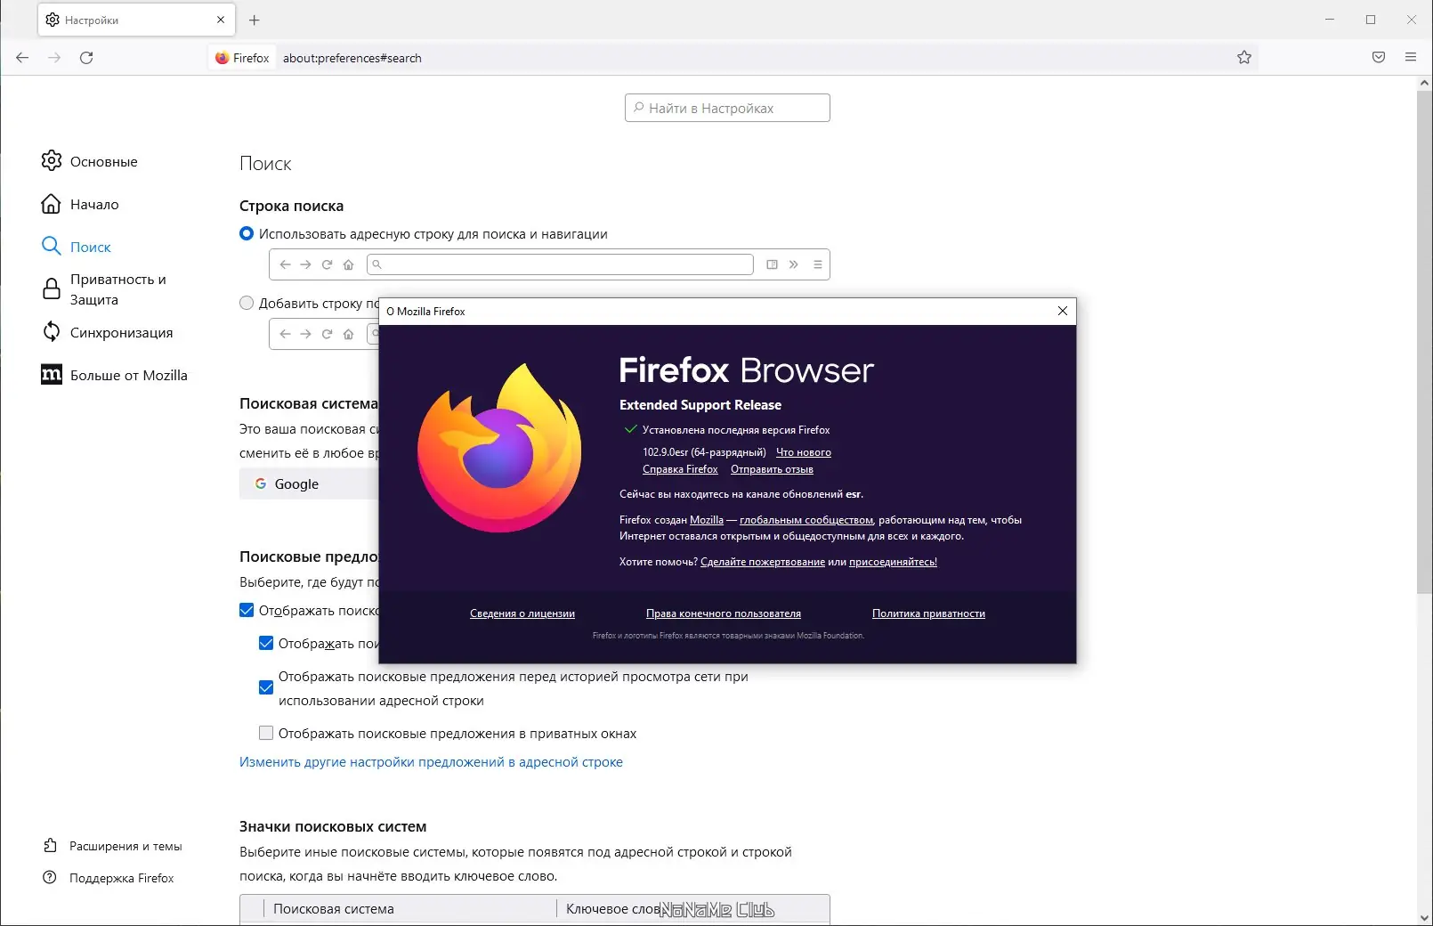Reload the current page
Image resolution: width=1433 pixels, height=926 pixels.
(x=86, y=58)
